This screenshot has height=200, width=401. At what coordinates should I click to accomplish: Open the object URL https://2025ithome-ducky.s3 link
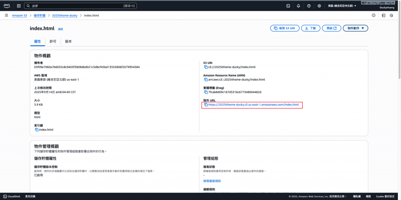(x=253, y=105)
